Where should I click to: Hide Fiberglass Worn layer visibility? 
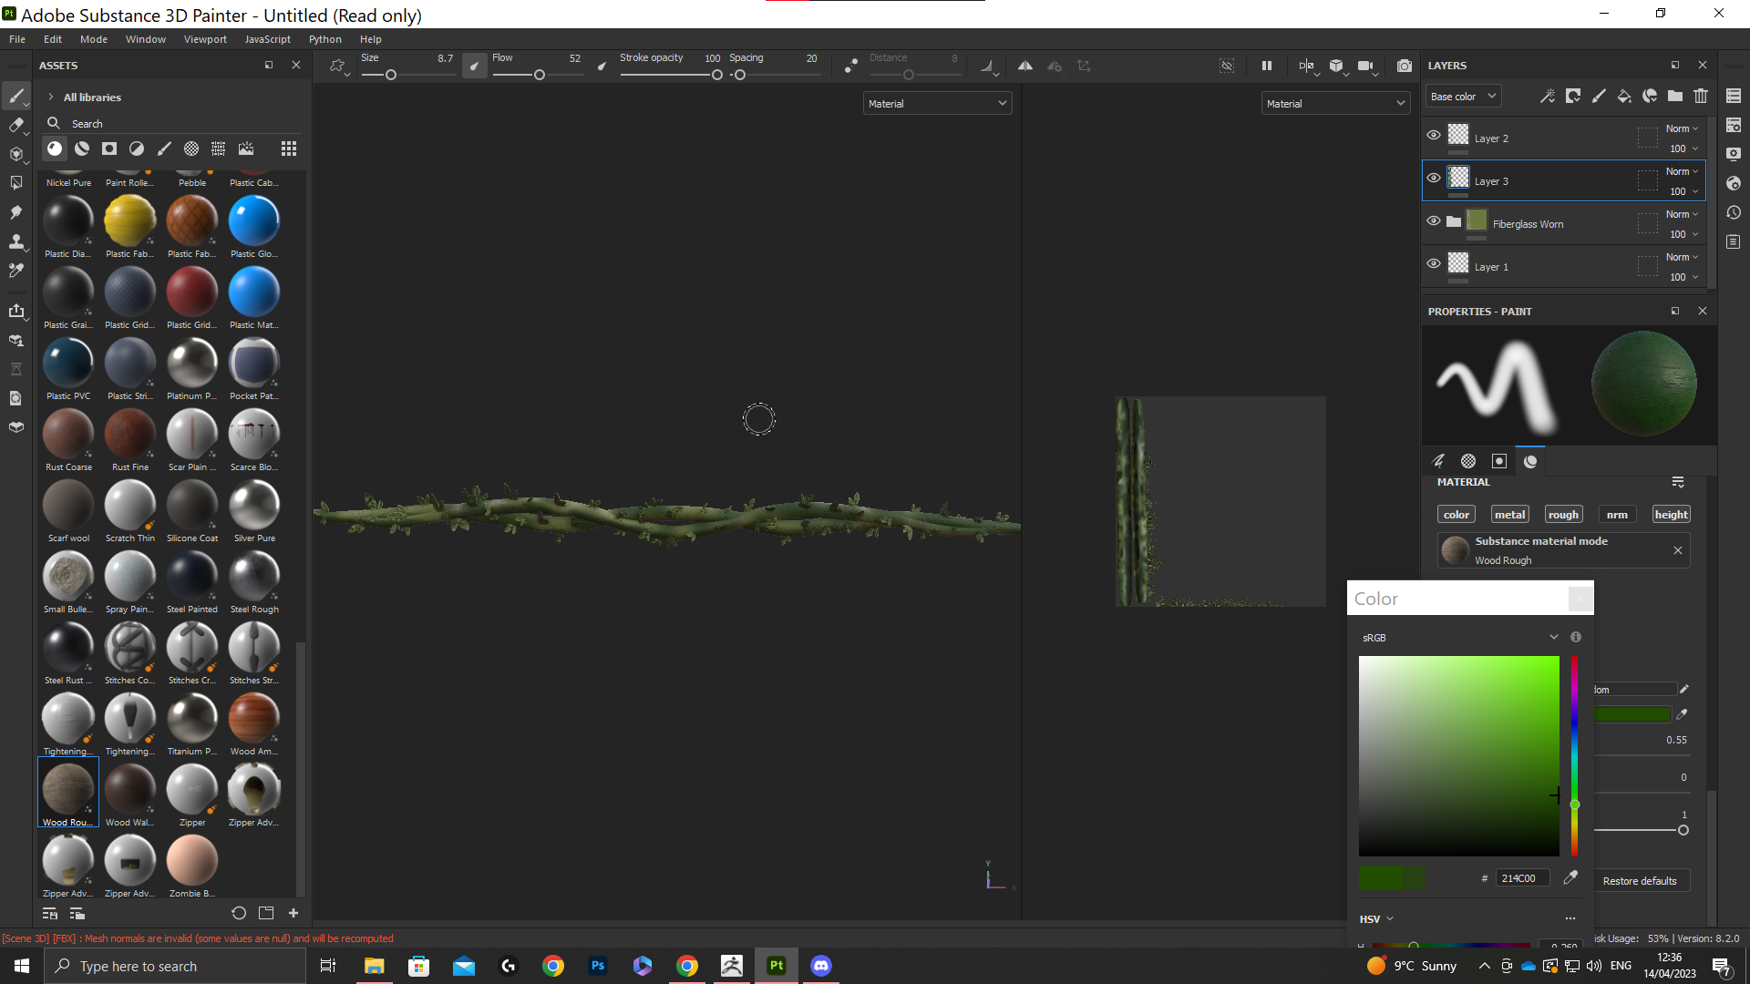coord(1434,220)
